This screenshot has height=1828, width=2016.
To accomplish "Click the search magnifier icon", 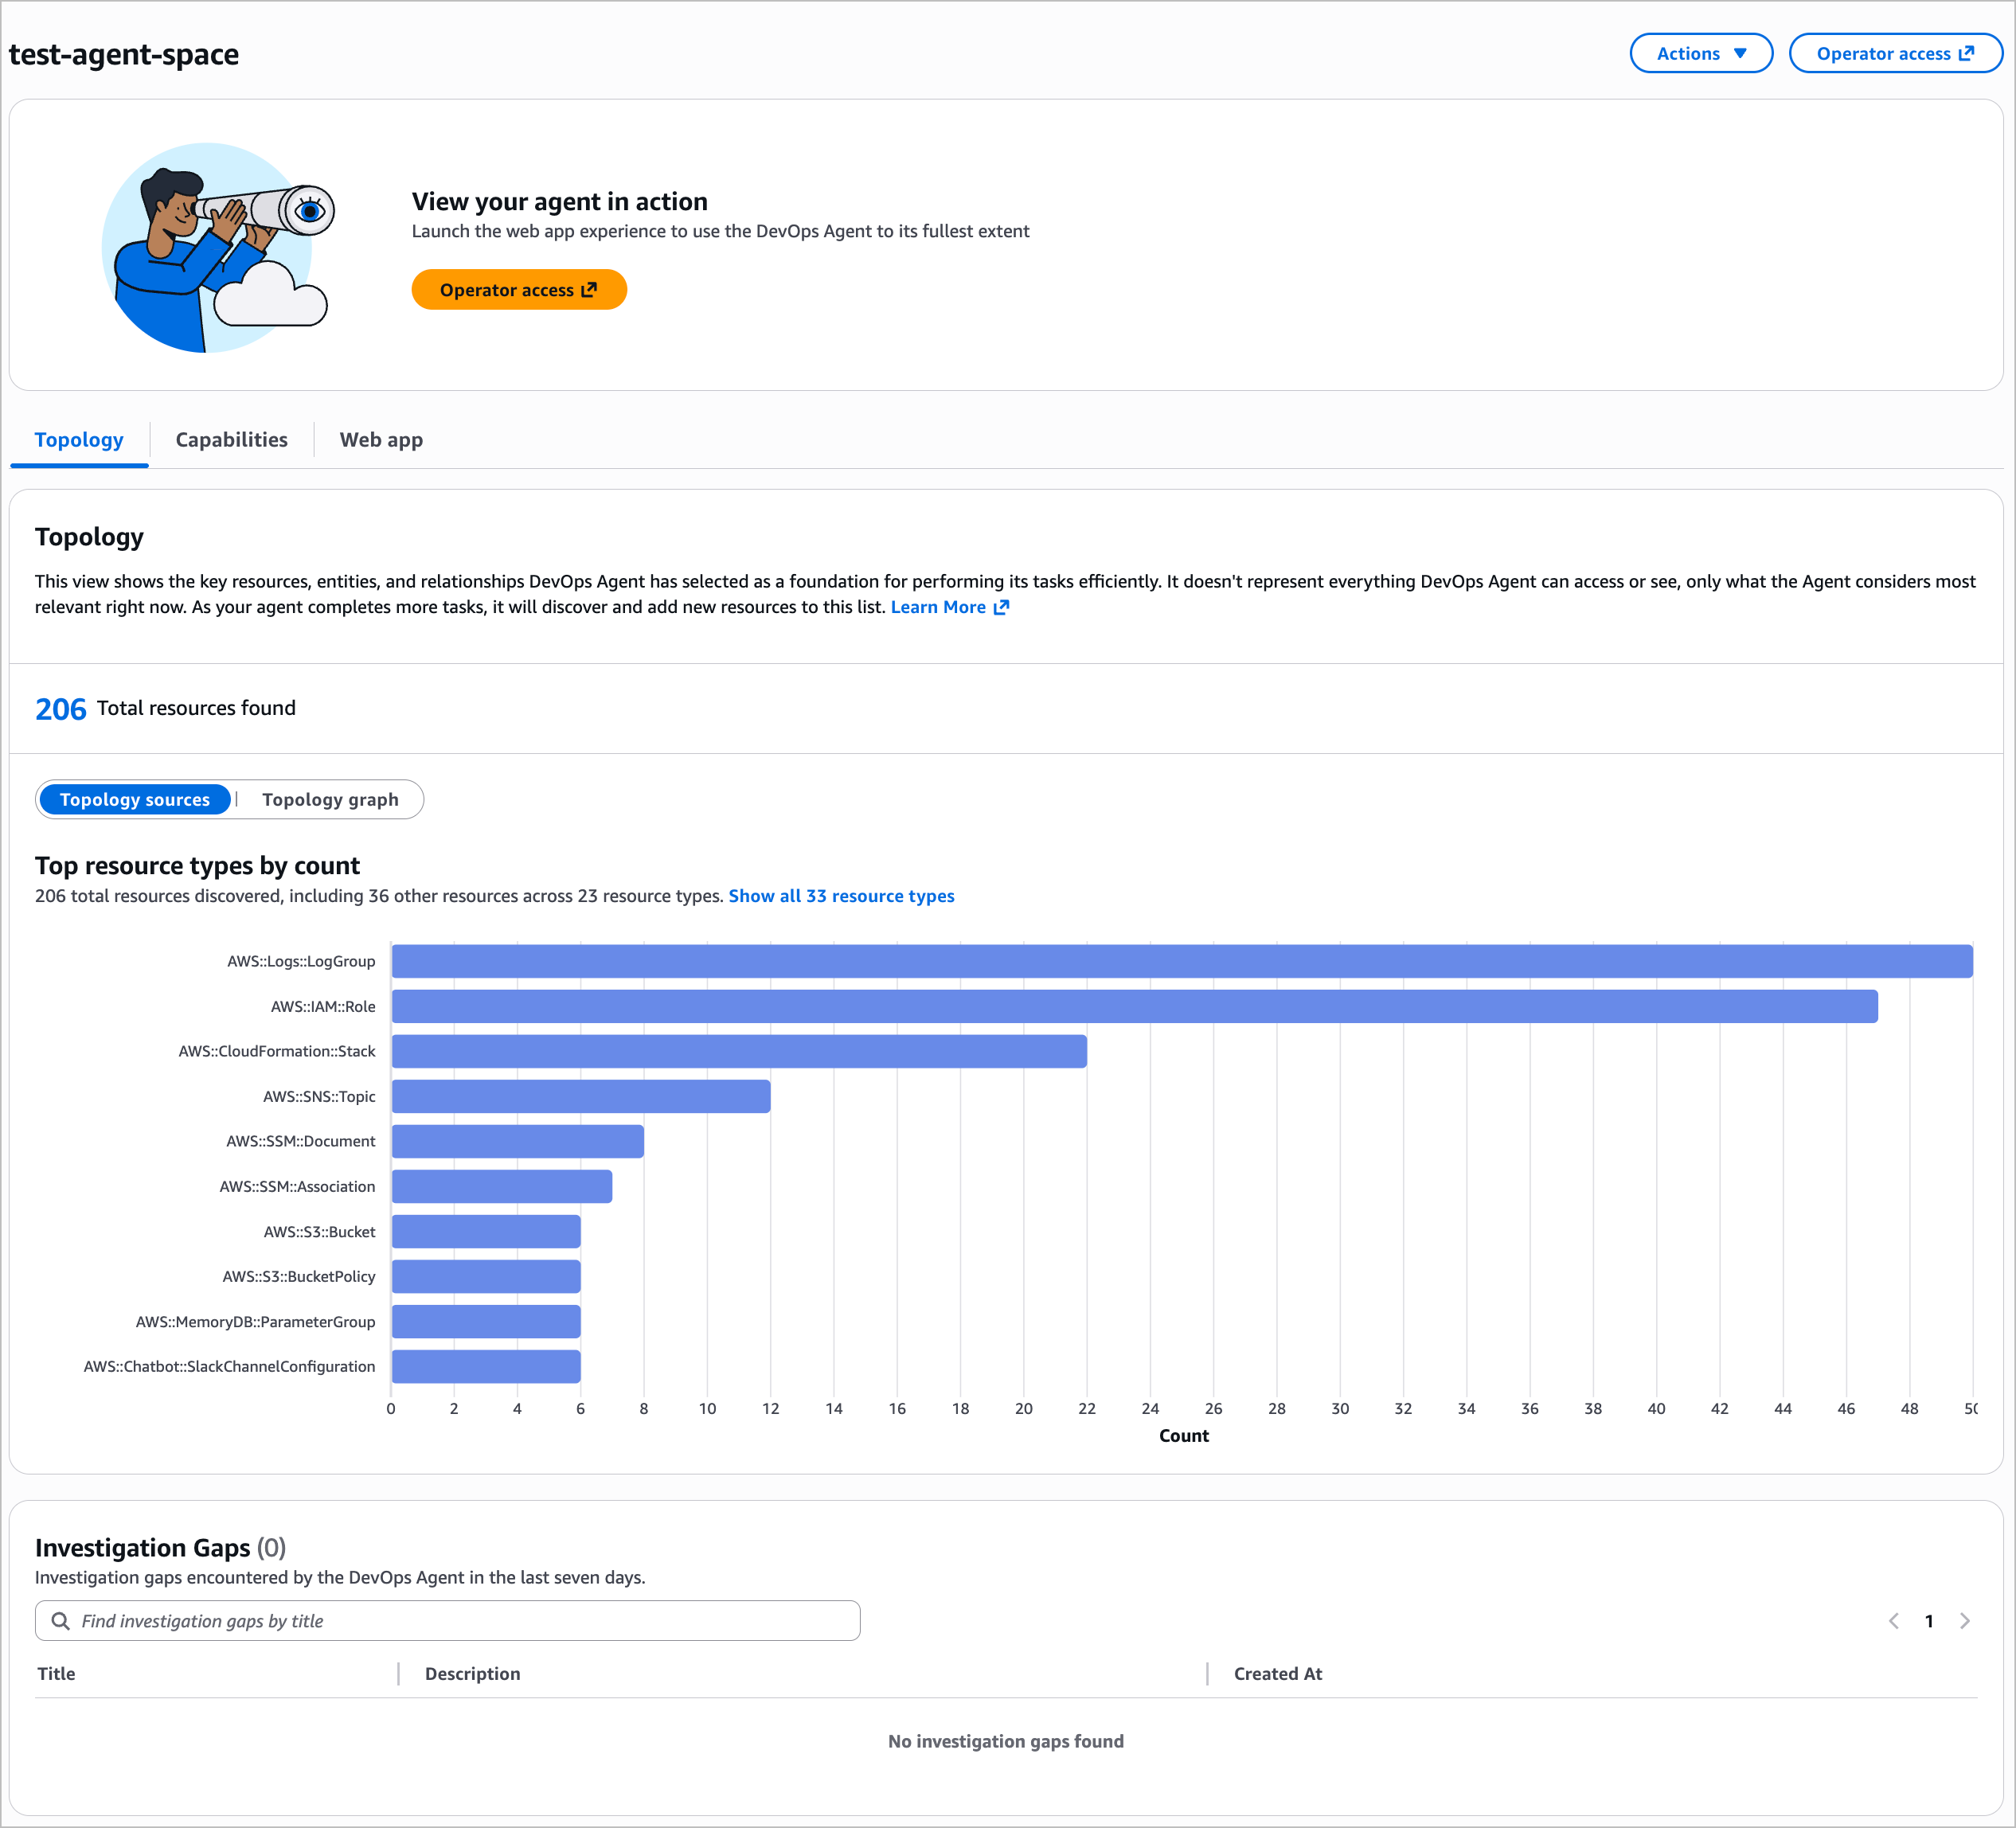I will click(x=60, y=1621).
